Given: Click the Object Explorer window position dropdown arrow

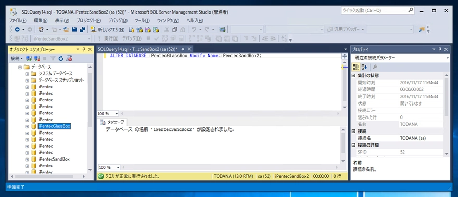Looking at the screenshot, I should point(78,49).
